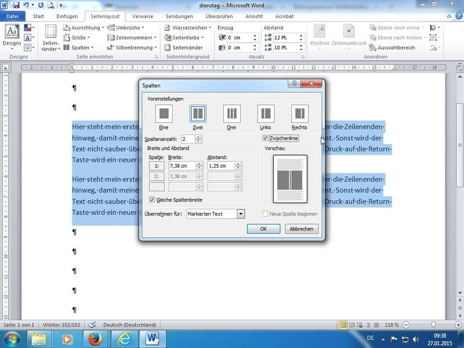464x348 pixels.
Task: Open Firefox from the Windows taskbar
Action: [94, 338]
